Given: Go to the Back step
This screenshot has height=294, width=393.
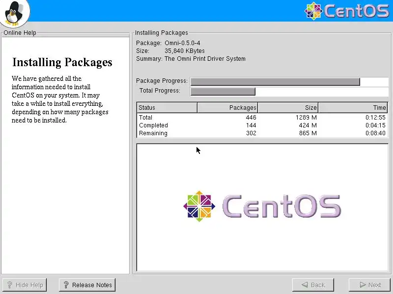Looking at the screenshot, I should 313,285.
